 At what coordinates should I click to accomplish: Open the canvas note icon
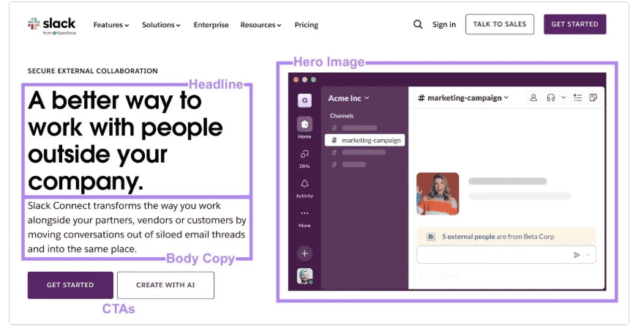pyautogui.click(x=593, y=97)
